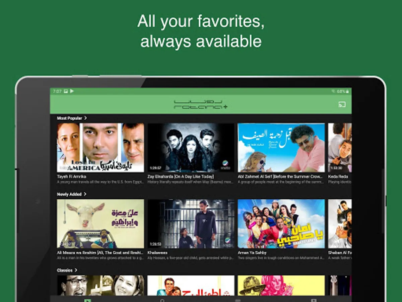Open the Ali Meaza wa Ibrahim thumbnail
The height and width of the screenshot is (302, 402).
click(100, 224)
